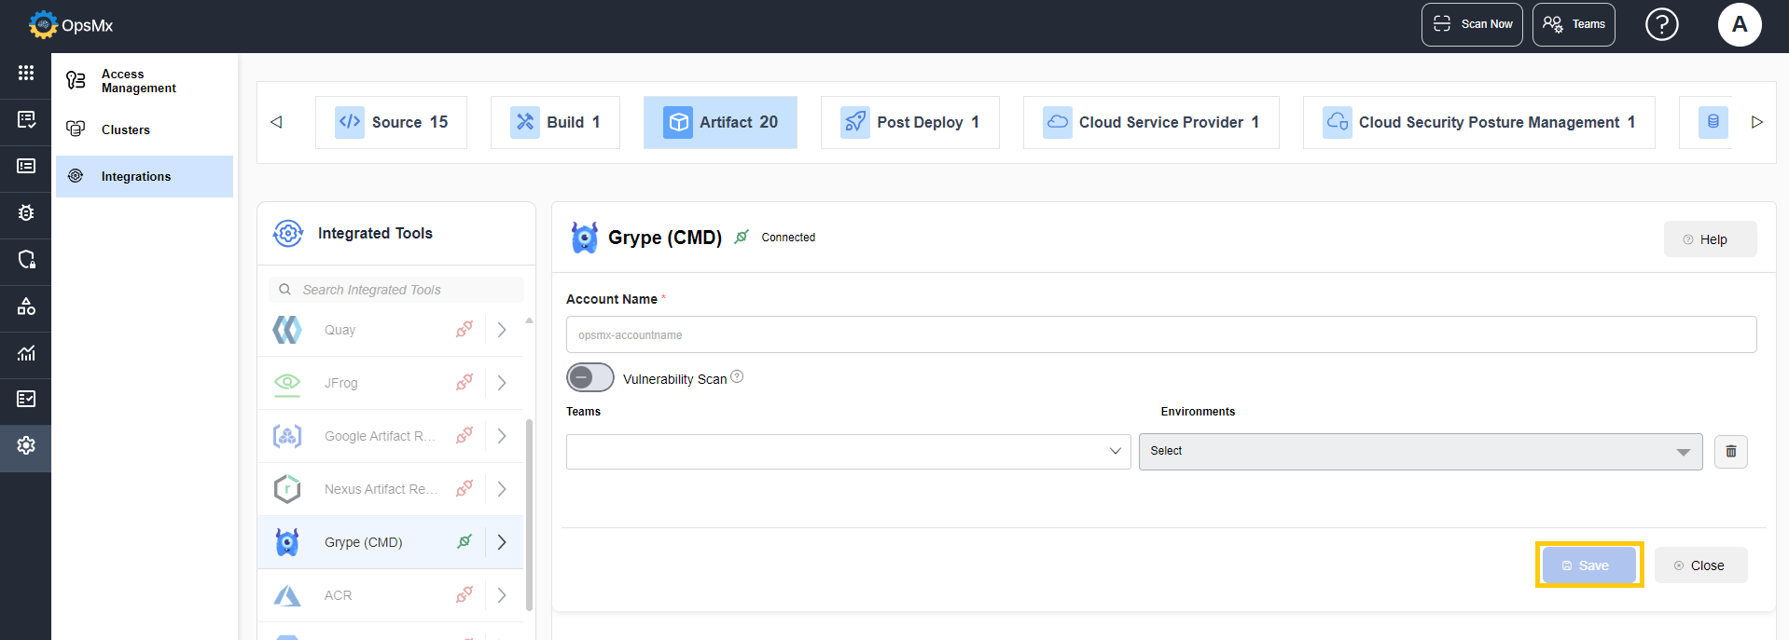
Task: Click the help question mark icon
Action: pyautogui.click(x=1661, y=24)
